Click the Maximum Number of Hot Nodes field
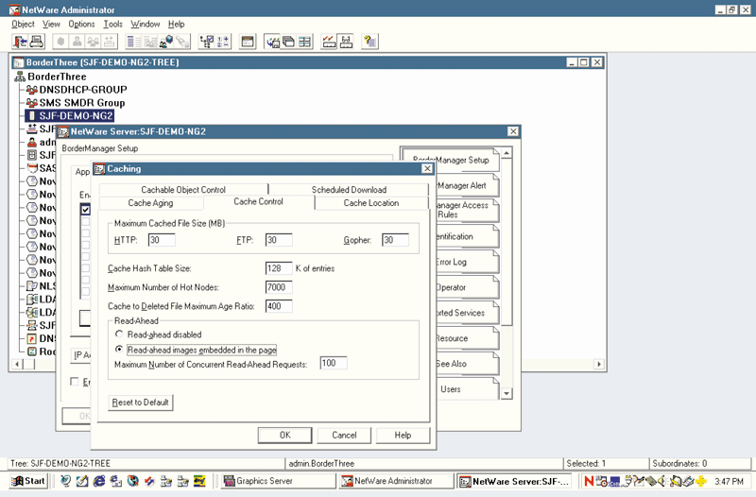Screen dimensions: 756x497 [x=279, y=287]
